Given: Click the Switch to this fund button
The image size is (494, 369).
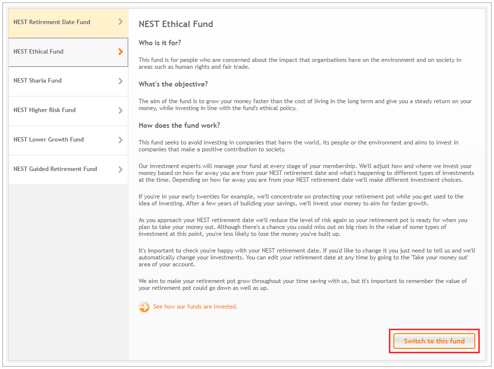Looking at the screenshot, I should click(x=434, y=341).
